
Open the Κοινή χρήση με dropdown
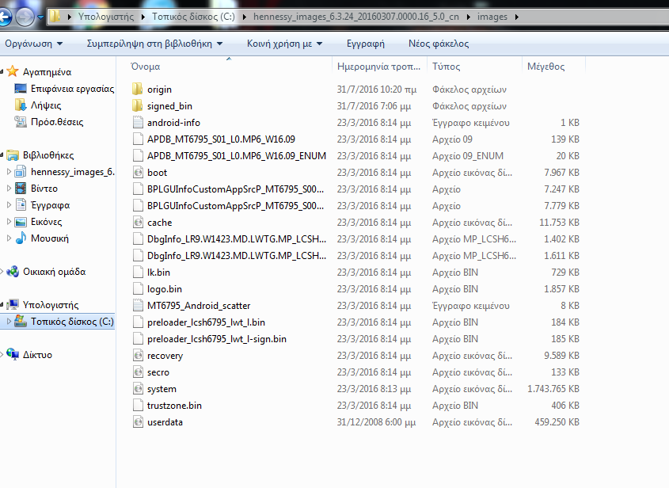pos(284,44)
